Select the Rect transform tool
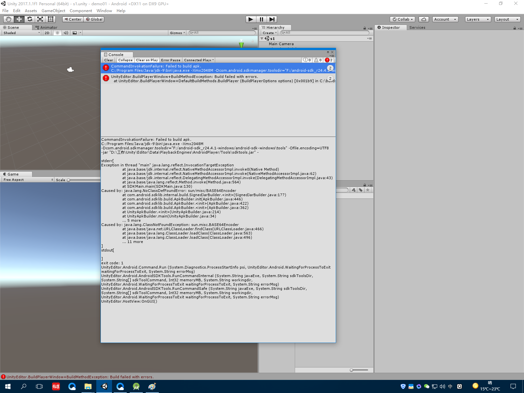The height and width of the screenshot is (393, 524). [50, 19]
